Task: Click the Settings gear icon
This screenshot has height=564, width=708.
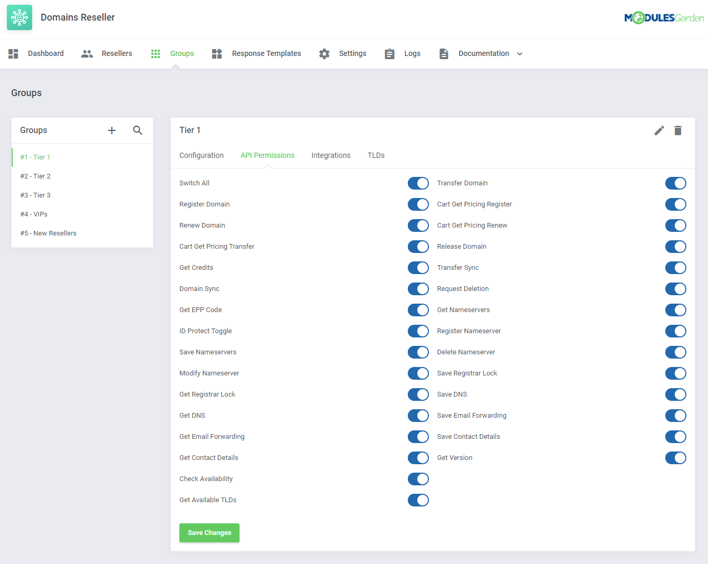Action: coord(324,53)
